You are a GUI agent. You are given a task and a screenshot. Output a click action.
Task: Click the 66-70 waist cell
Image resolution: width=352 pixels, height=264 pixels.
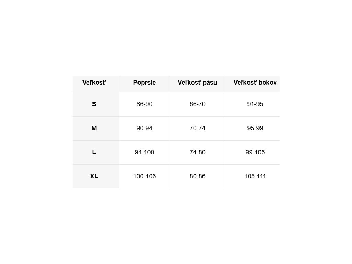coord(198,104)
